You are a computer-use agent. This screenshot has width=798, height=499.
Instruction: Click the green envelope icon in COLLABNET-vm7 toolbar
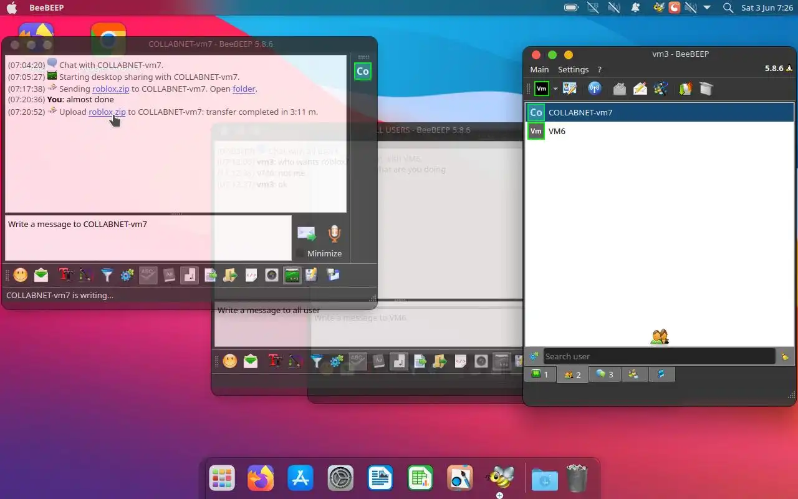click(41, 274)
